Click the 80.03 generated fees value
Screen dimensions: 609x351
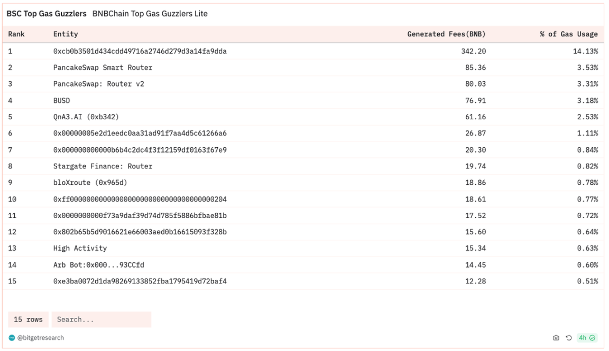click(x=475, y=84)
